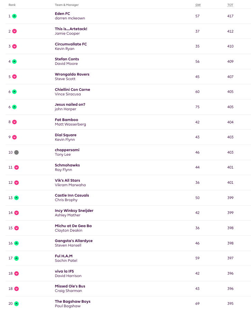
Task: Click green rank arrow for Stefan Conts
Action: [15, 61]
